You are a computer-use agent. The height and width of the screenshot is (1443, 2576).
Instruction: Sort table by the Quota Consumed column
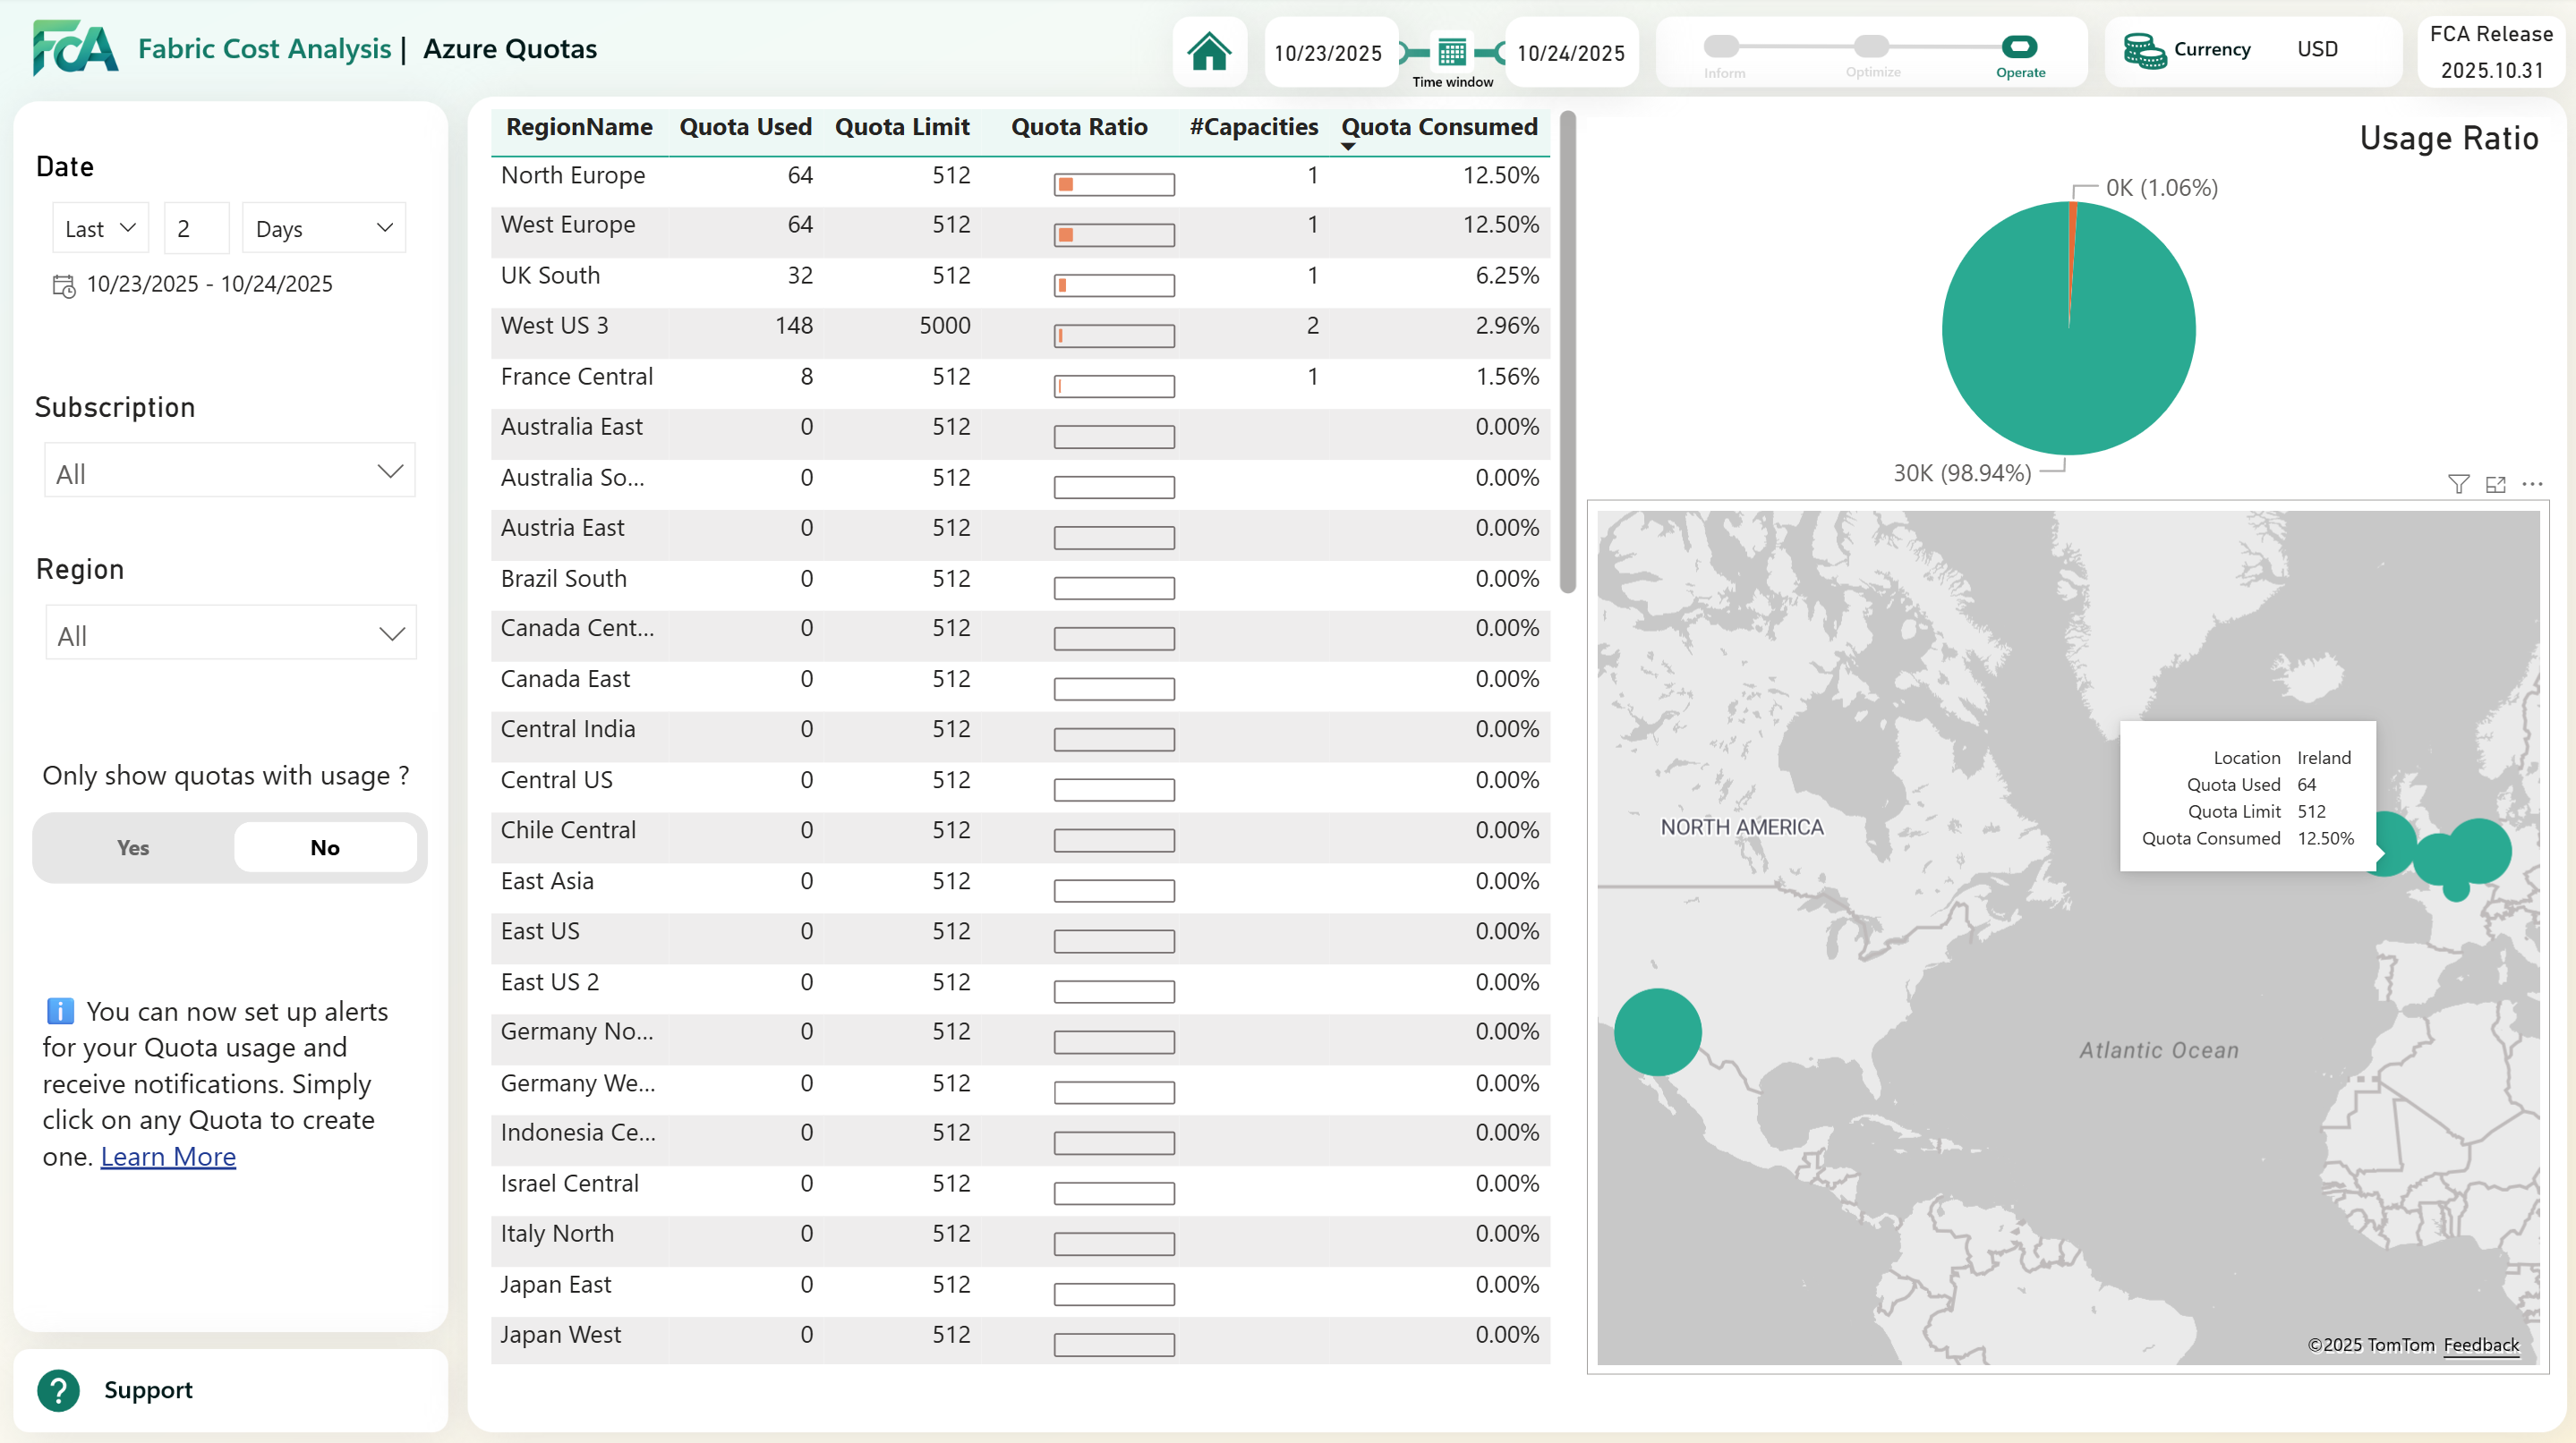pyautogui.click(x=1440, y=127)
